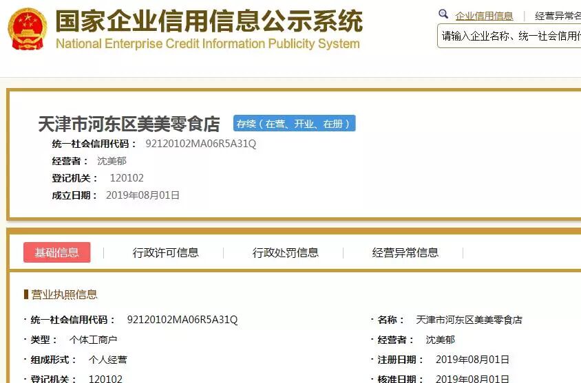581x383 pixels.
Task: Click credit code value in license info section
Action: 182,320
